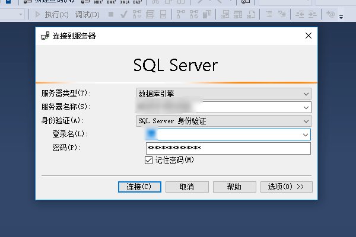Expand the 服务器名称 (server name) dropdown

tap(306, 107)
